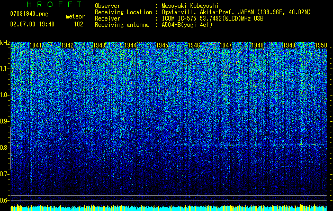Click the 1.0 frequency axis label
333x211 pixels.
[4, 95]
